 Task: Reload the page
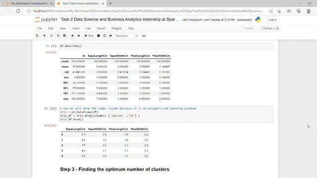pyautogui.click(x=18, y=11)
